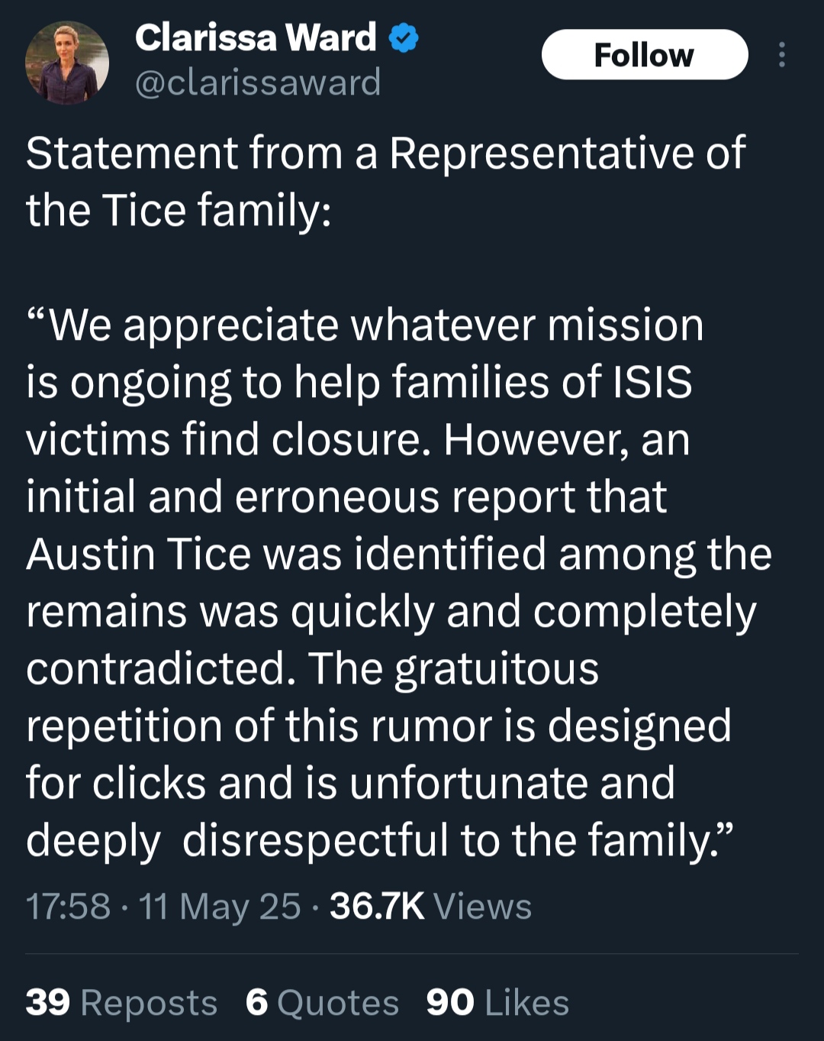
Task: Click the word 'ISIS' in the statement
Action: [653, 382]
